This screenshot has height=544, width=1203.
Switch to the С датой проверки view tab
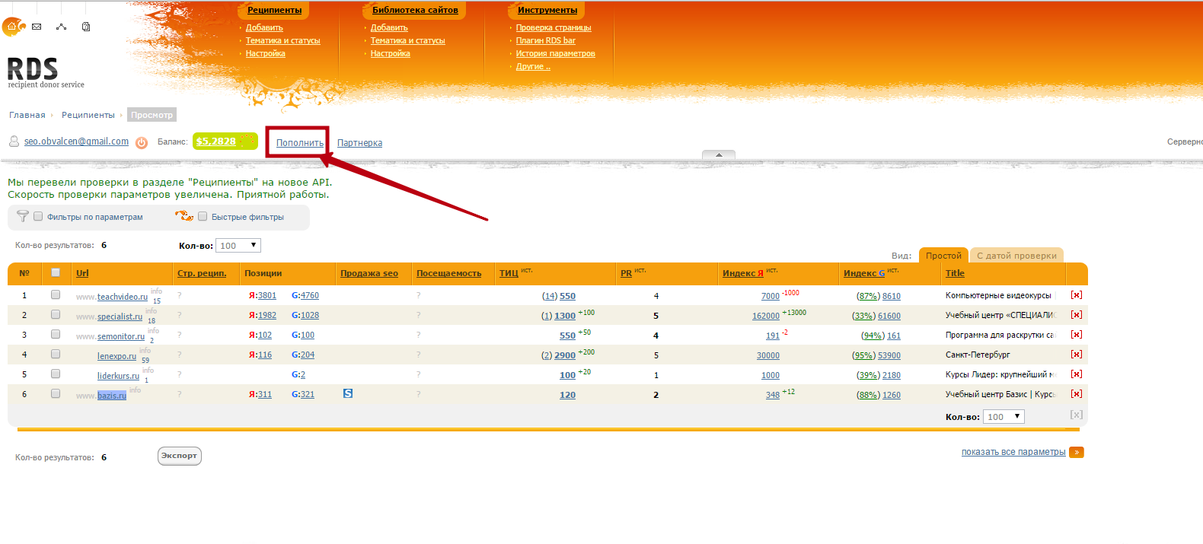point(1016,256)
